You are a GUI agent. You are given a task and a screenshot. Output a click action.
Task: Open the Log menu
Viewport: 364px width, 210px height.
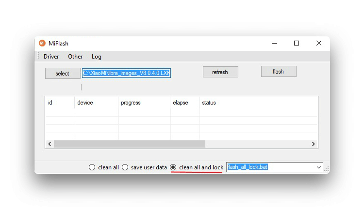tap(97, 57)
